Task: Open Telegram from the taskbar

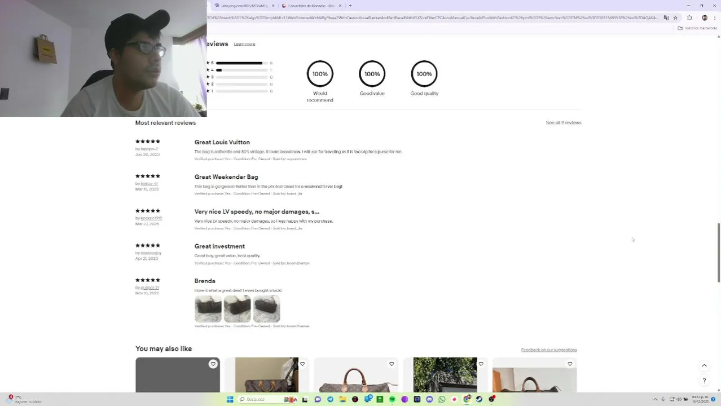Action: 330,399
